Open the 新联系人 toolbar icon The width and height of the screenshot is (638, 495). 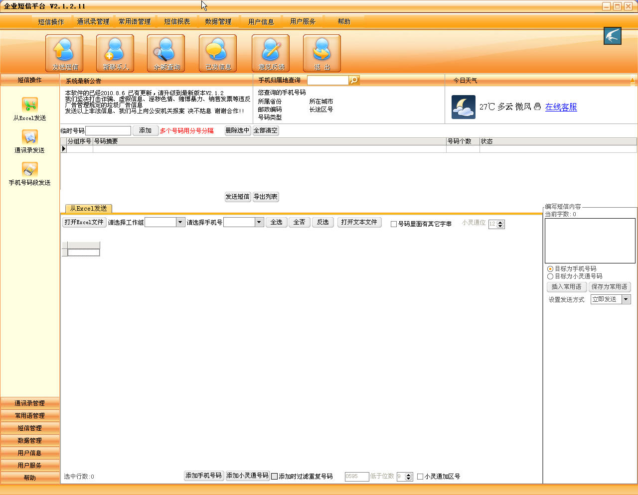[115, 53]
